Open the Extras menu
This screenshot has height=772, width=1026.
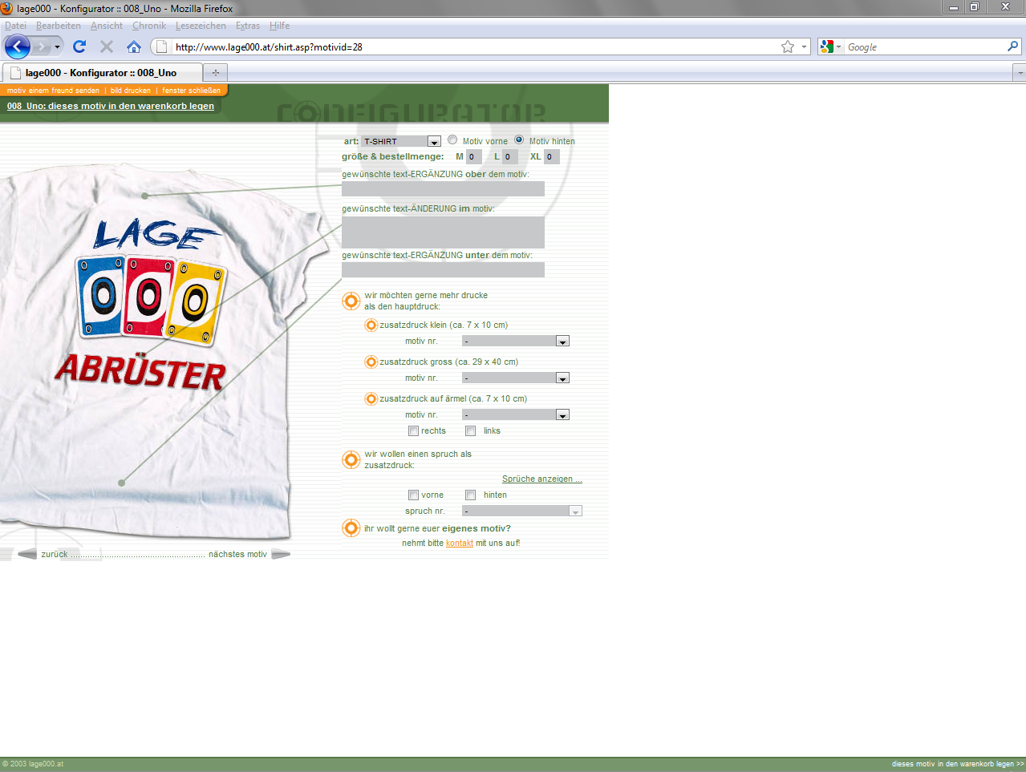[248, 26]
